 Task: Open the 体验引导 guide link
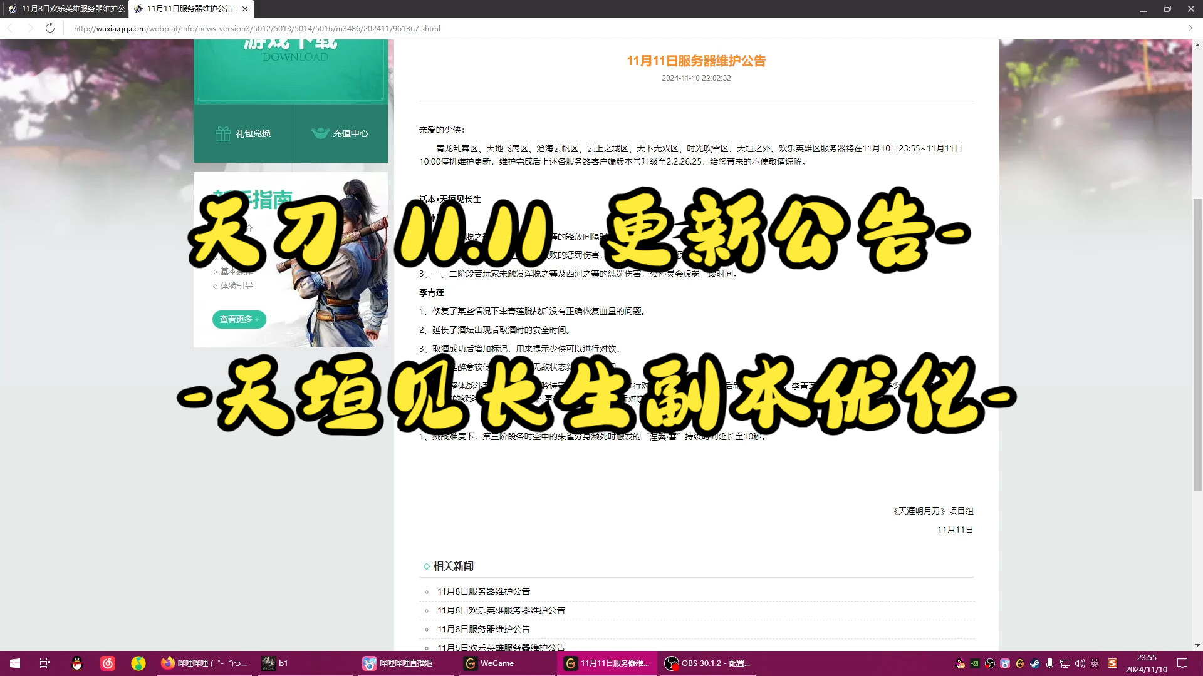point(236,285)
